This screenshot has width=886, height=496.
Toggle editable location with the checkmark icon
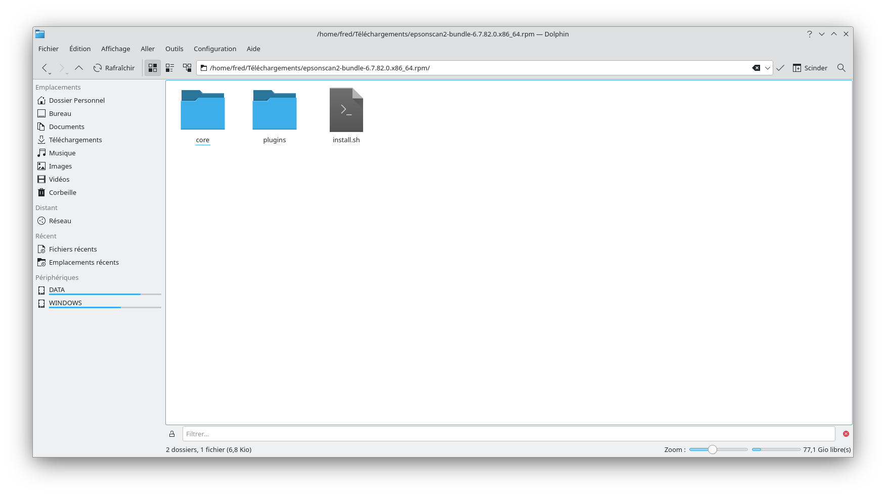[780, 67]
